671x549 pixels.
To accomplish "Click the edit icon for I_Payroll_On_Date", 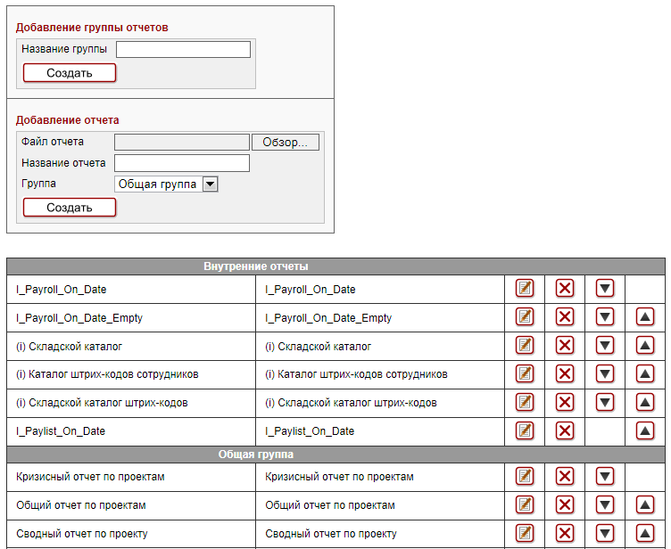I will point(525,289).
